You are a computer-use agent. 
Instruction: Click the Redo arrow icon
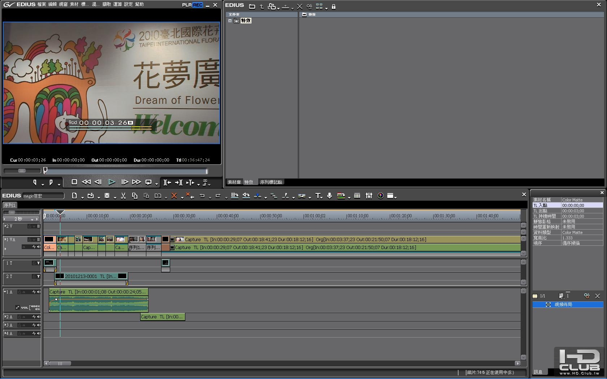point(218,196)
